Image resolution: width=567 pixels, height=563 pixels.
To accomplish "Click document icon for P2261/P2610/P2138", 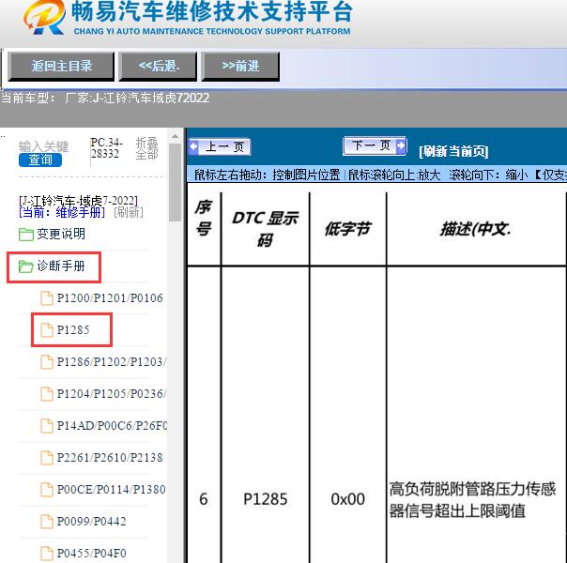I will click(x=47, y=458).
